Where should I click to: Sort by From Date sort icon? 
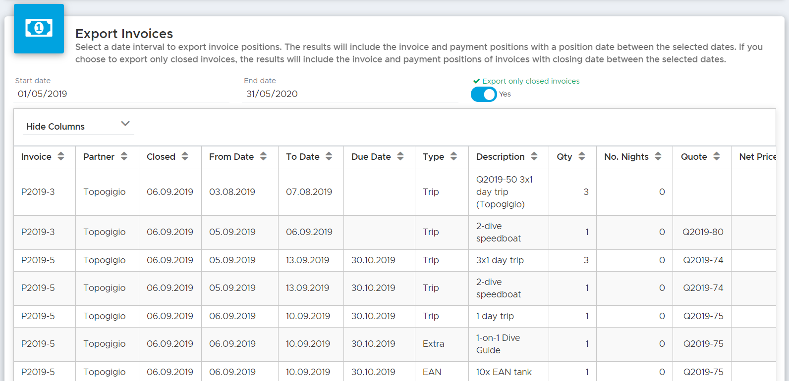[x=263, y=156]
